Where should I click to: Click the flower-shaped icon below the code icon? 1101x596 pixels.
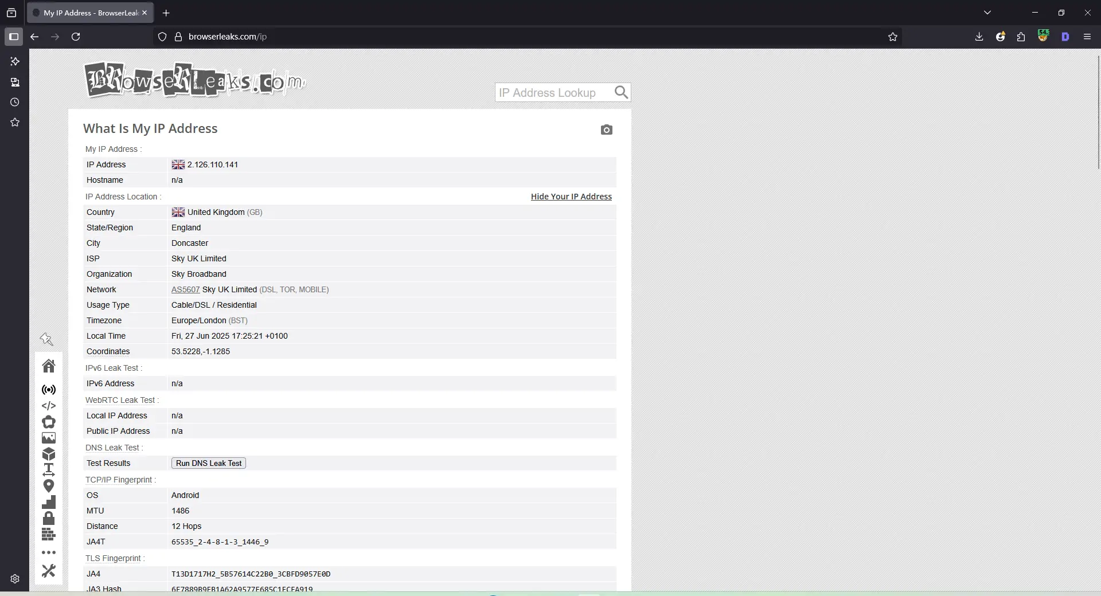tap(49, 422)
